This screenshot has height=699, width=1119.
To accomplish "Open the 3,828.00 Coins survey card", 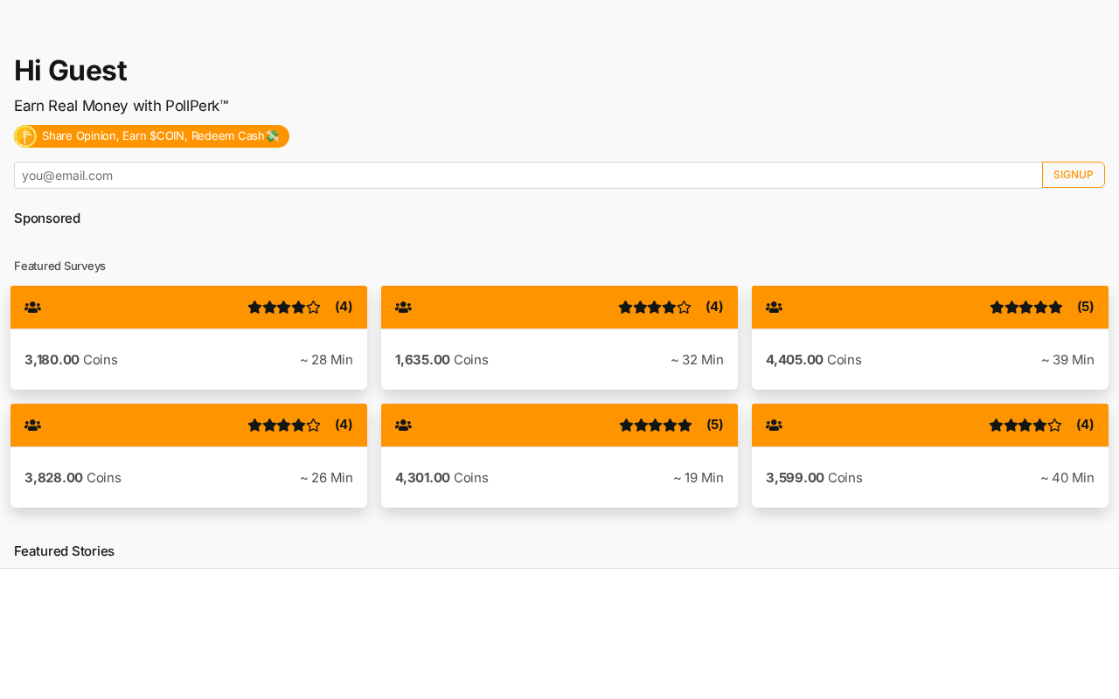I will coord(189,455).
